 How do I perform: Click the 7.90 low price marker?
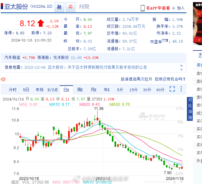[168, 173]
